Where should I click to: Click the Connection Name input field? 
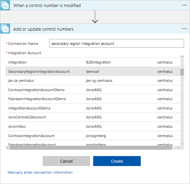point(116,43)
